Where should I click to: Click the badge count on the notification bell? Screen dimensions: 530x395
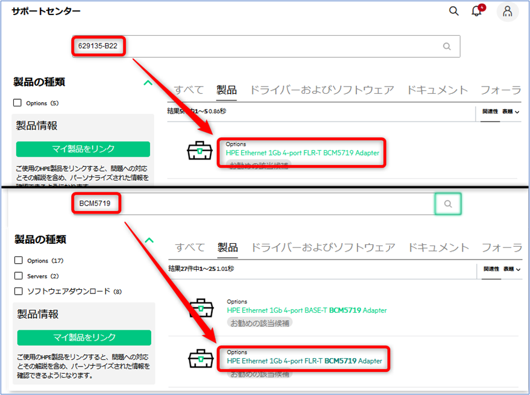point(482,6)
